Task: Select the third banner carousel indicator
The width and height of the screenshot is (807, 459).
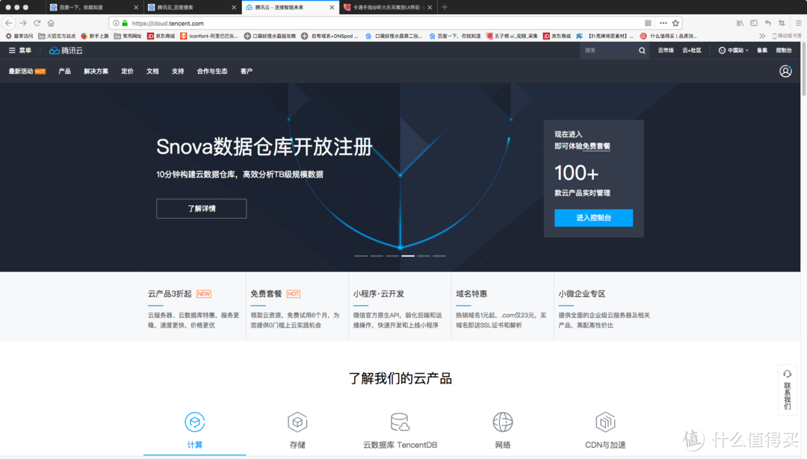Action: [x=392, y=255]
